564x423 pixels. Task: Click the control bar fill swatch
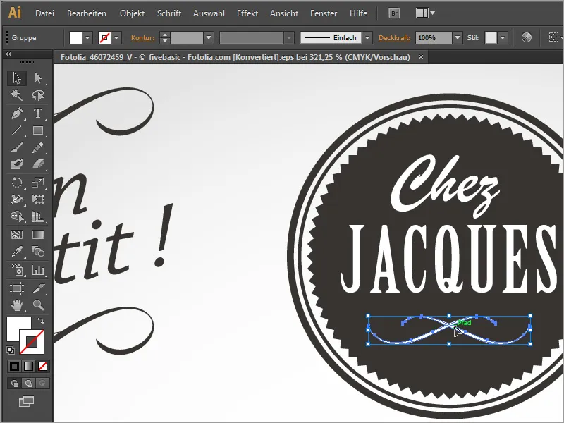(x=75, y=38)
